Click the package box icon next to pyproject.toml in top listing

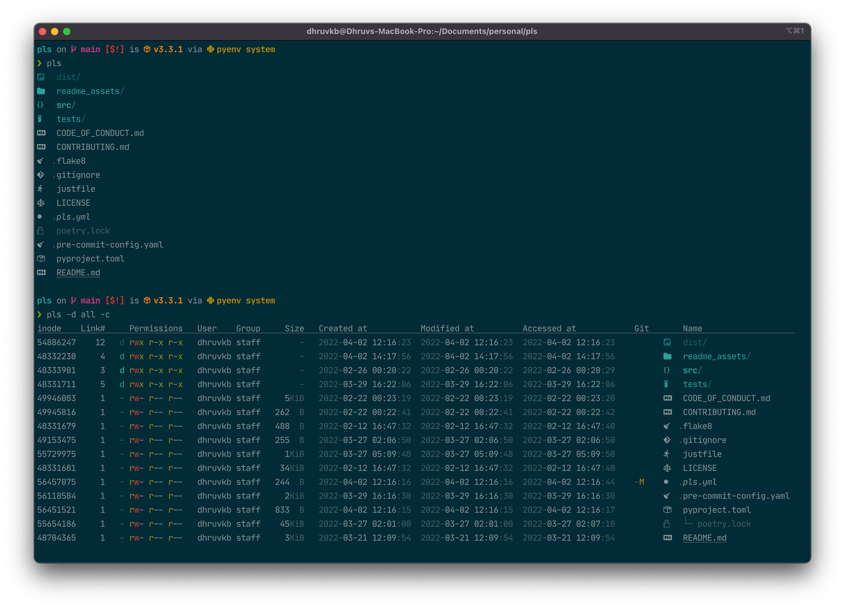coord(41,259)
